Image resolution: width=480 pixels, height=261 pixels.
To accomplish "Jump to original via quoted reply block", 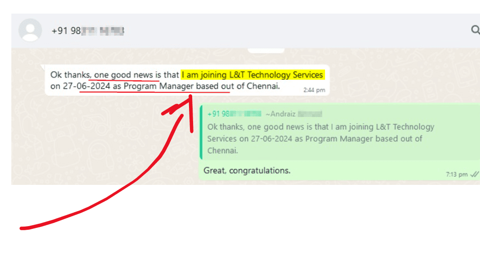I will 340,132.
